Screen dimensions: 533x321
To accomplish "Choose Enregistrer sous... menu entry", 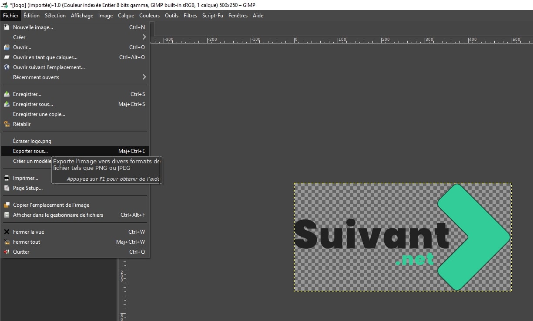I will (x=75, y=104).
